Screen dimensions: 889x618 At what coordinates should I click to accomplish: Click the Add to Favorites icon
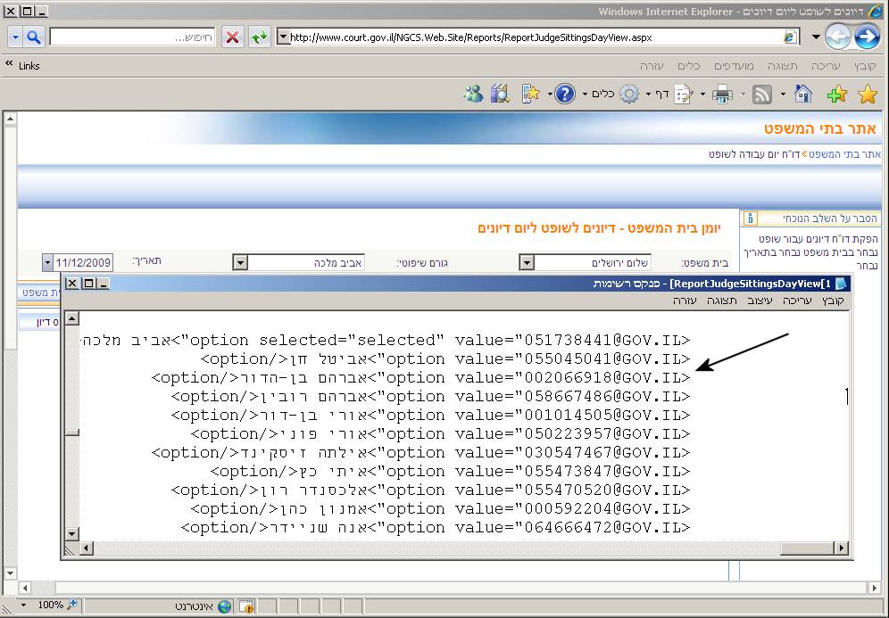pos(836,94)
